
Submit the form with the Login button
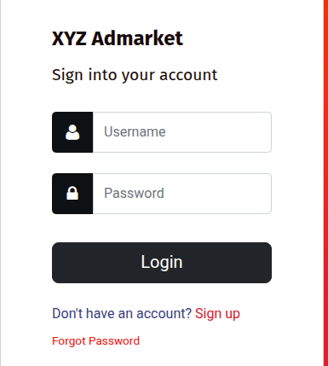point(162,263)
